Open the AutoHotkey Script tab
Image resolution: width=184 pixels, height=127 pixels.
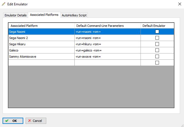[x=74, y=15]
